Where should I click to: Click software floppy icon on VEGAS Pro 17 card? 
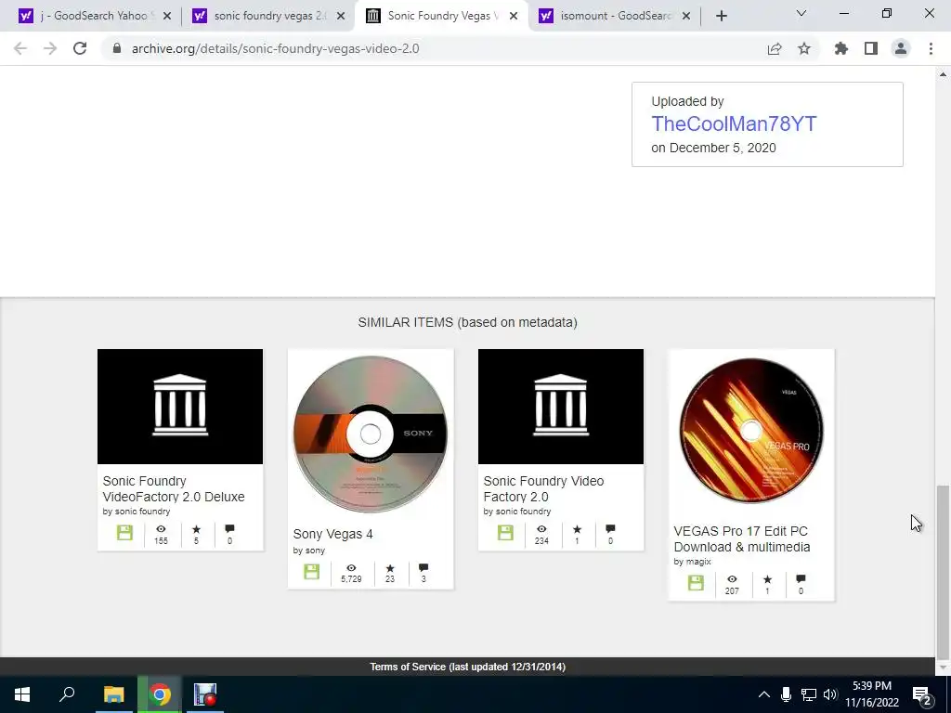point(697,583)
